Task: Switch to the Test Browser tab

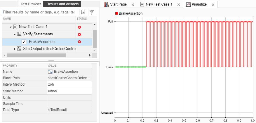Action: pos(31,4)
